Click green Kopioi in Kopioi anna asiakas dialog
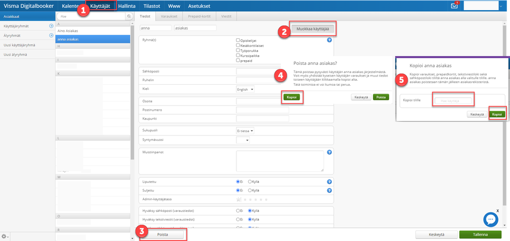The width and height of the screenshot is (510, 241). [x=498, y=114]
